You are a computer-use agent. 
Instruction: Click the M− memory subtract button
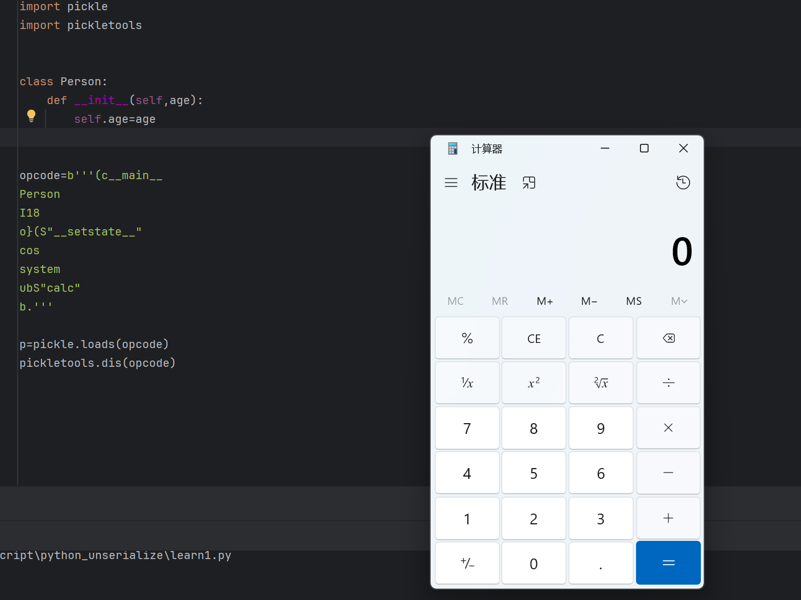pyautogui.click(x=589, y=301)
